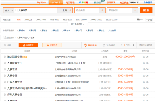Click the suggested search 人事 行政
The image size is (156, 101).
(x=21, y=30)
